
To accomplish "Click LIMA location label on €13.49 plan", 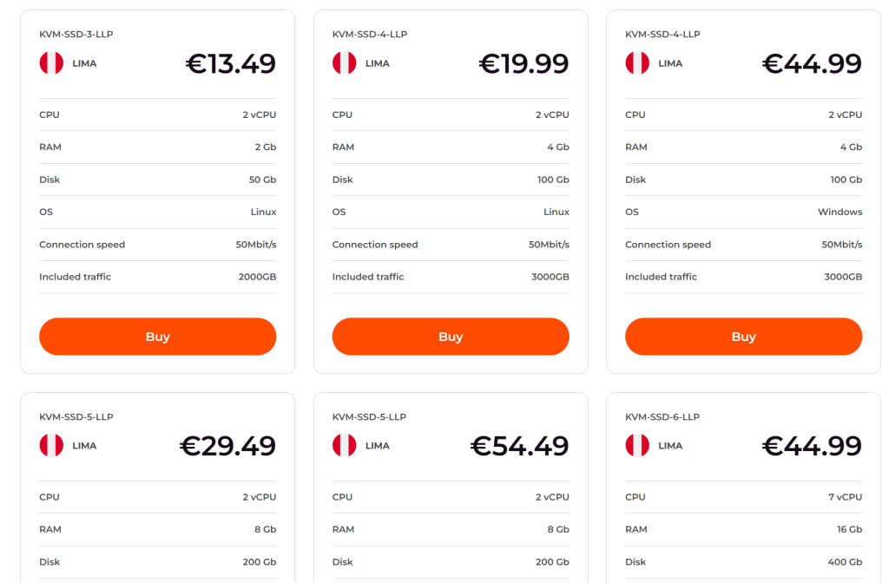I will click(84, 63).
